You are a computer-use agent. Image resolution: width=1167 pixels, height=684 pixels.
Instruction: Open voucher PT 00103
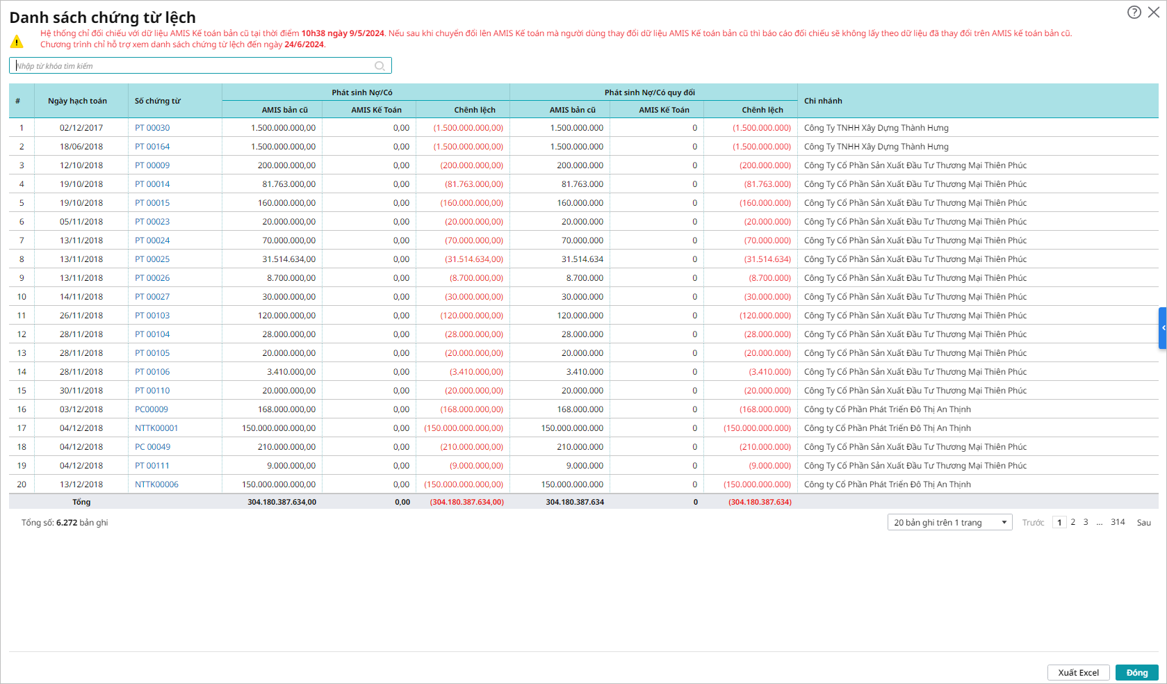point(152,316)
